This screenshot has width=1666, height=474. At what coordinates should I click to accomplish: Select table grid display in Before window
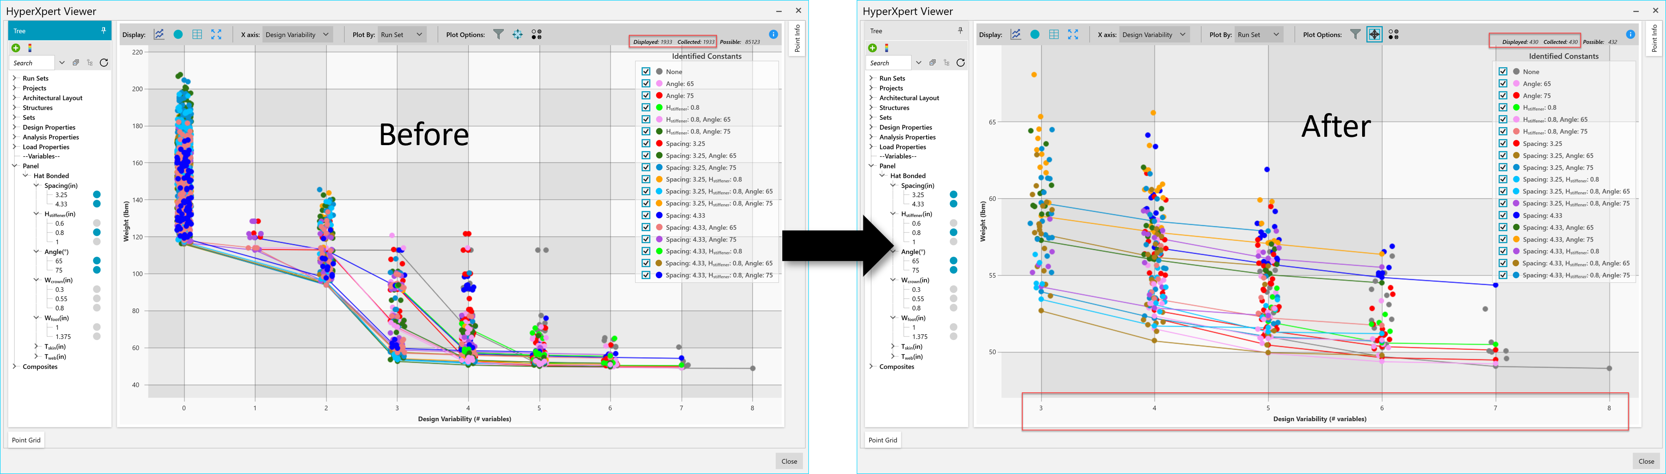pos(197,34)
